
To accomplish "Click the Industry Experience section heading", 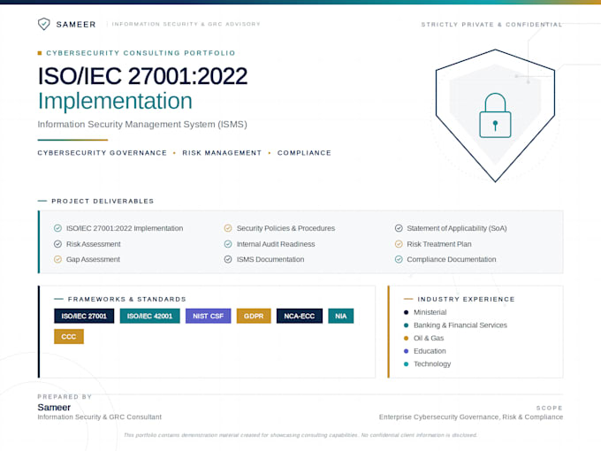I will click(x=466, y=299).
